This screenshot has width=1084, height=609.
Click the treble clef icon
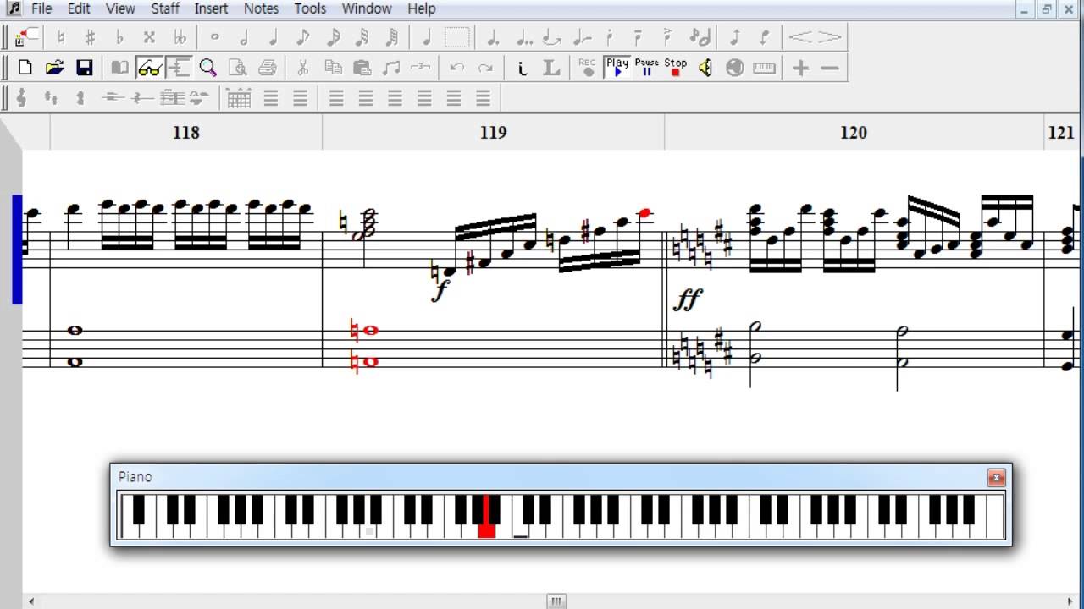(22, 98)
